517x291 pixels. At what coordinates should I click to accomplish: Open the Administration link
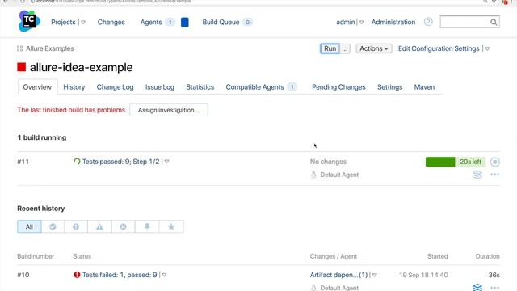(393, 22)
